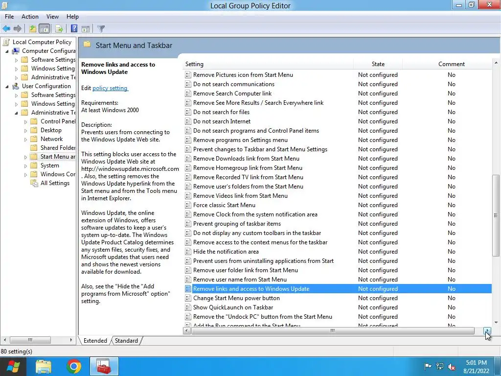501x376 pixels.
Task: Click the Local Computer Policy root icon
Action: click(x=6, y=42)
